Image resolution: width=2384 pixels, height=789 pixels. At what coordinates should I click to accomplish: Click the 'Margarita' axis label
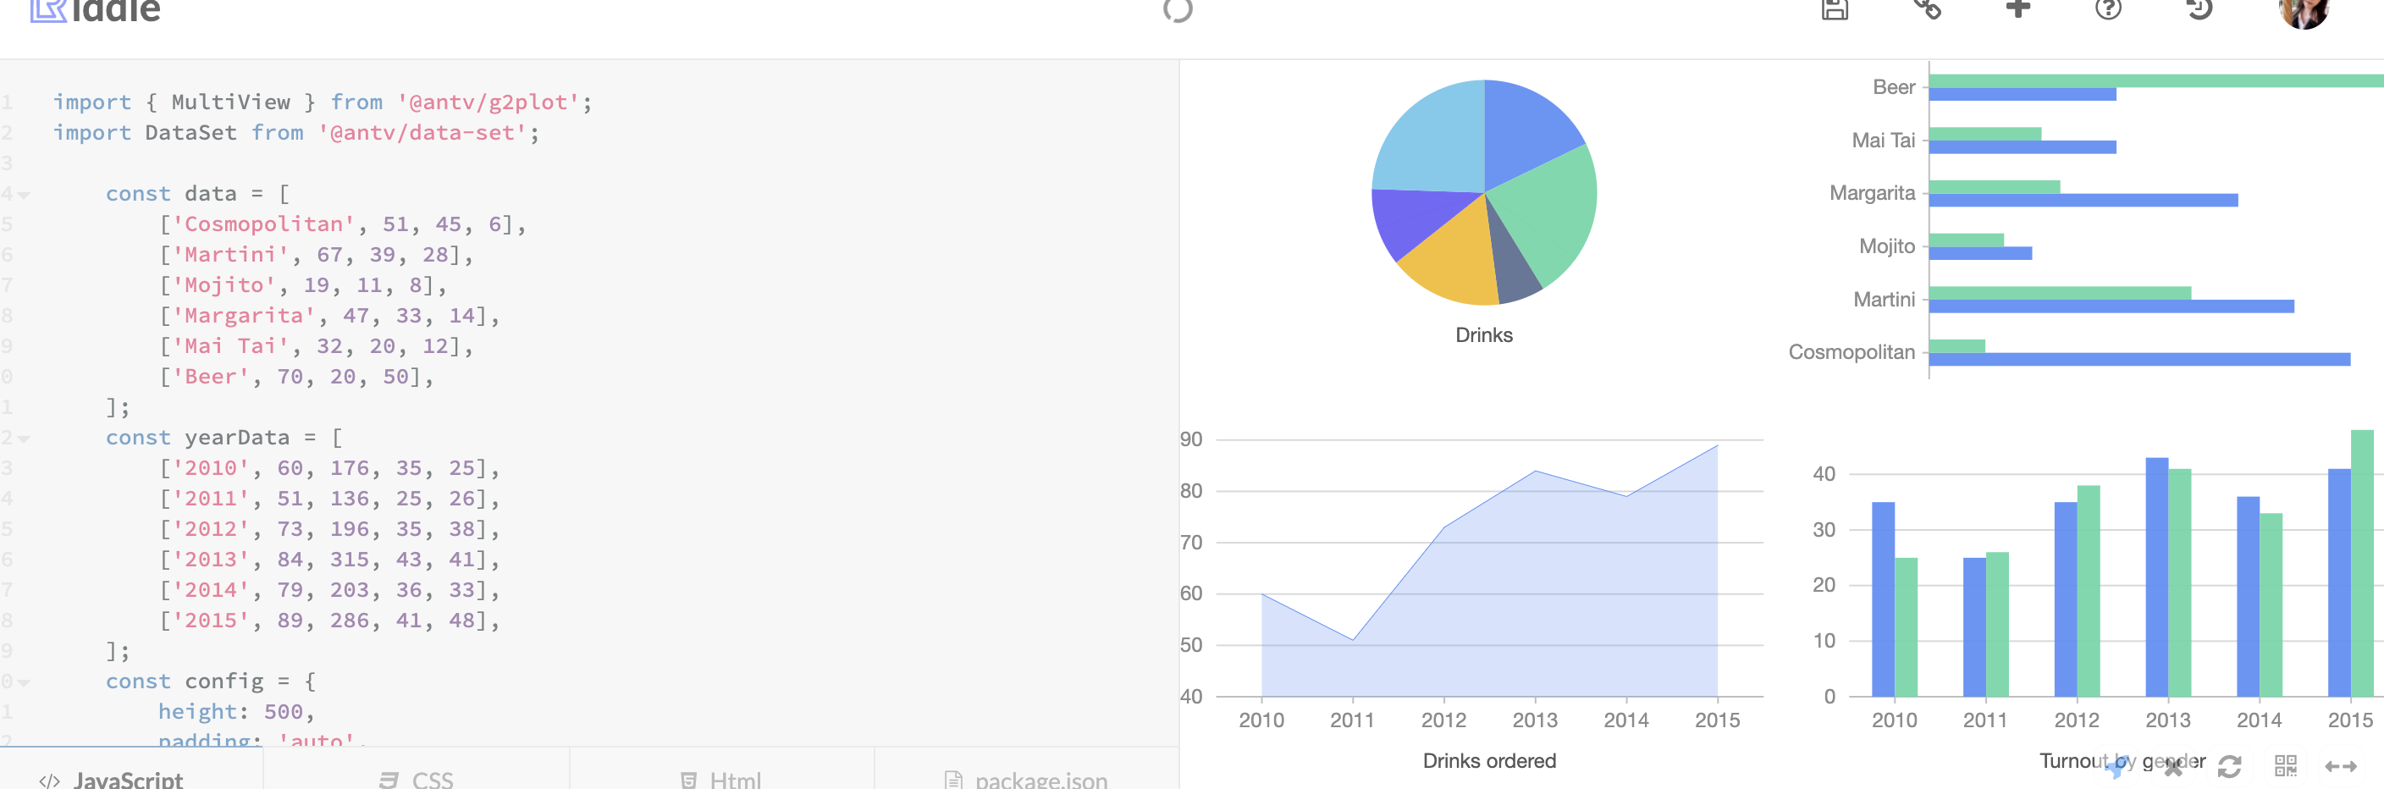[x=1872, y=192]
